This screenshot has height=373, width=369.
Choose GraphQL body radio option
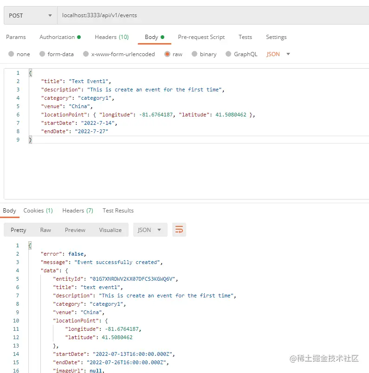click(x=228, y=54)
